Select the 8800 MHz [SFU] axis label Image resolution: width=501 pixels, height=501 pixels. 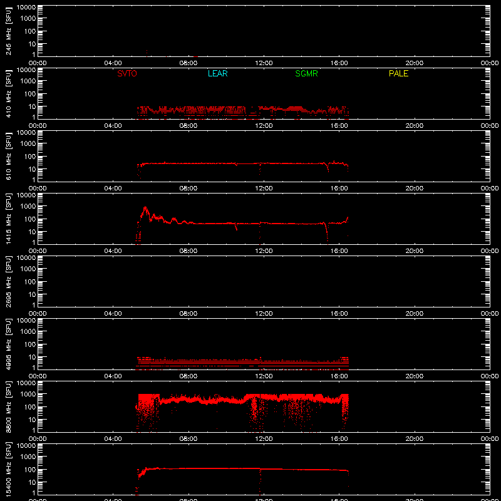9,406
